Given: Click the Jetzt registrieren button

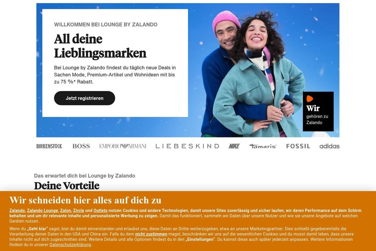Looking at the screenshot, I should click(x=85, y=98).
